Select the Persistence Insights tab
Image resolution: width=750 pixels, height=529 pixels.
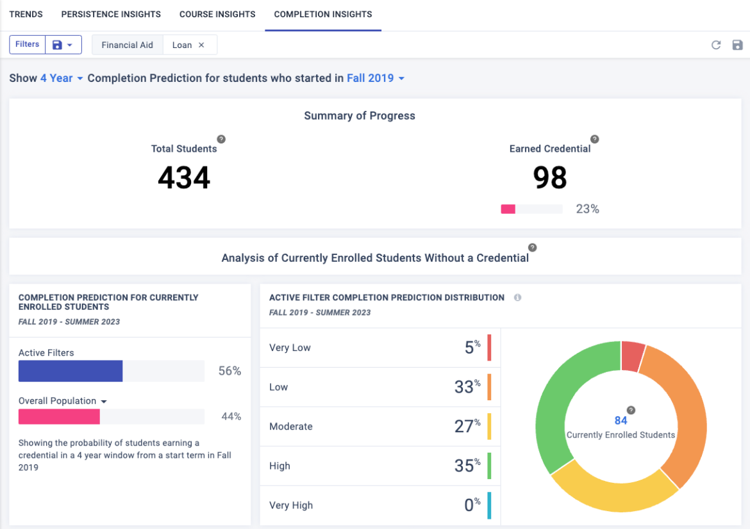pyautogui.click(x=110, y=14)
